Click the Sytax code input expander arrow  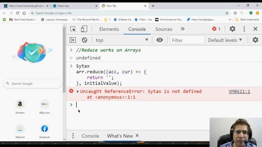[71, 66]
